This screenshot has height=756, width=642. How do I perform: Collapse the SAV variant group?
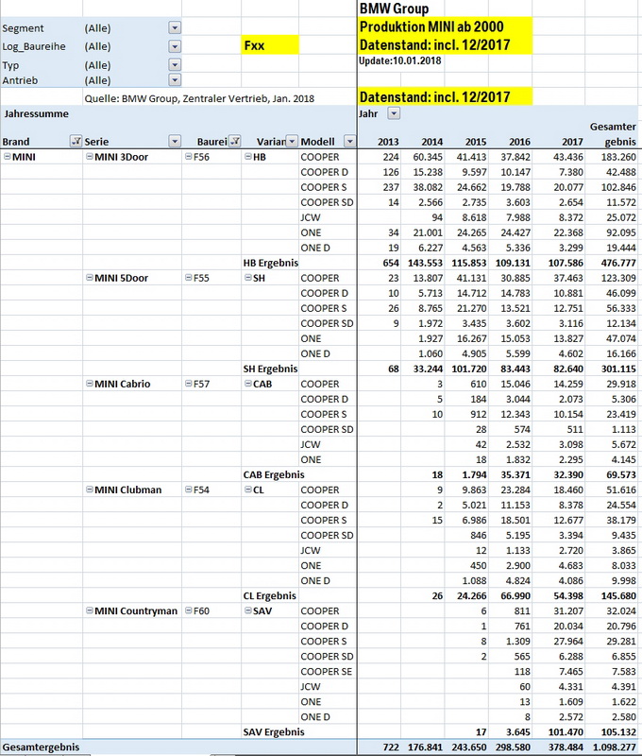[247, 610]
